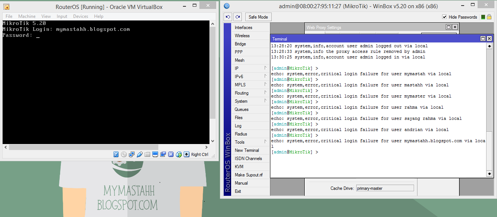This screenshot has width=497, height=217.
Task: Click the Right Ctrl host key label
Action: click(200, 154)
